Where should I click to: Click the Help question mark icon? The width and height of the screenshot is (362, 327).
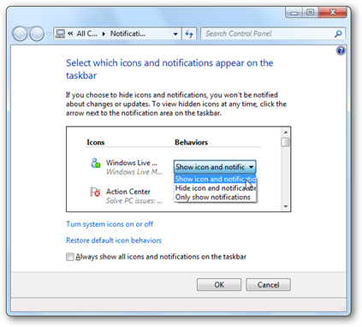click(x=341, y=51)
